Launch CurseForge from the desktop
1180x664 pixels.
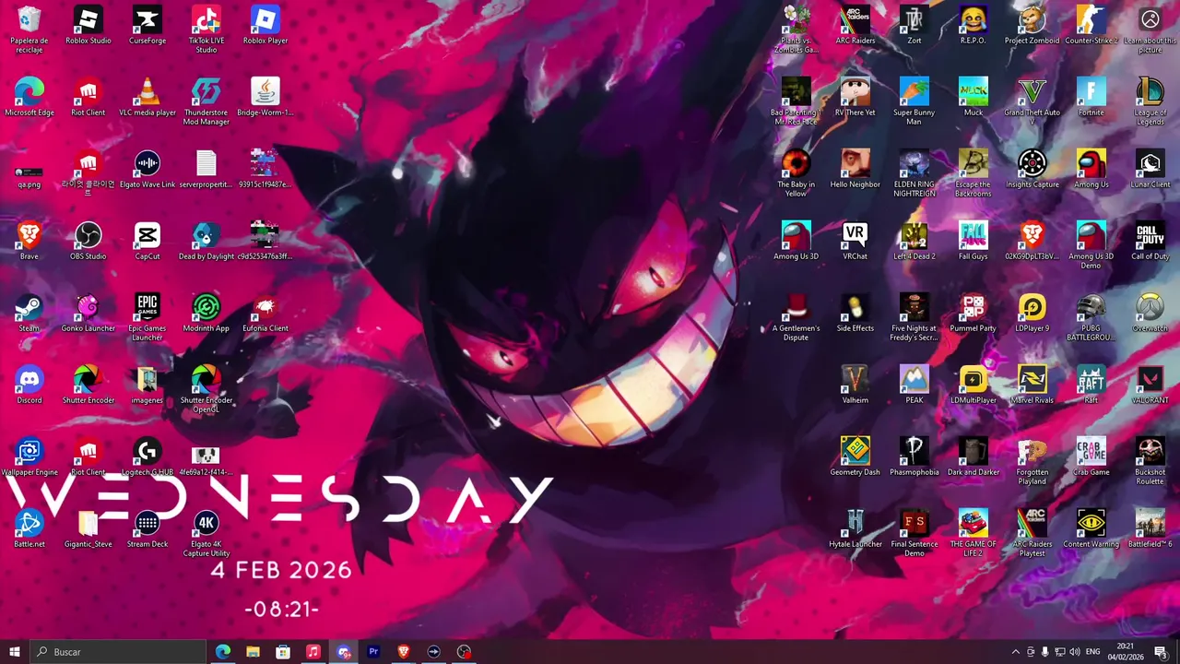(x=147, y=26)
